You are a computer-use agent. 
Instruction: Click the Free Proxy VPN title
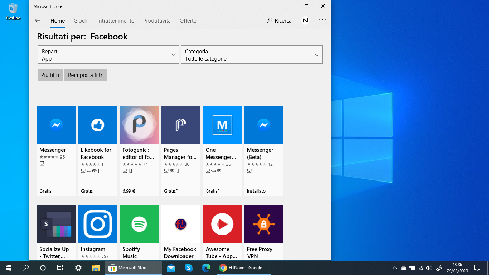(x=260, y=253)
